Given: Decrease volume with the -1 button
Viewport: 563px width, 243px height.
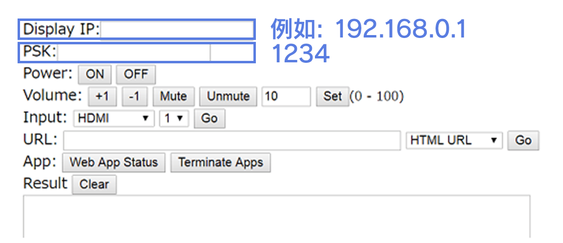Looking at the screenshot, I should [134, 96].
